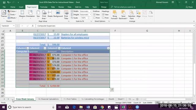Viewport: 196px width, 110px height.
Task: Choose a sheet Background image
Action: click(x=58, y=14)
